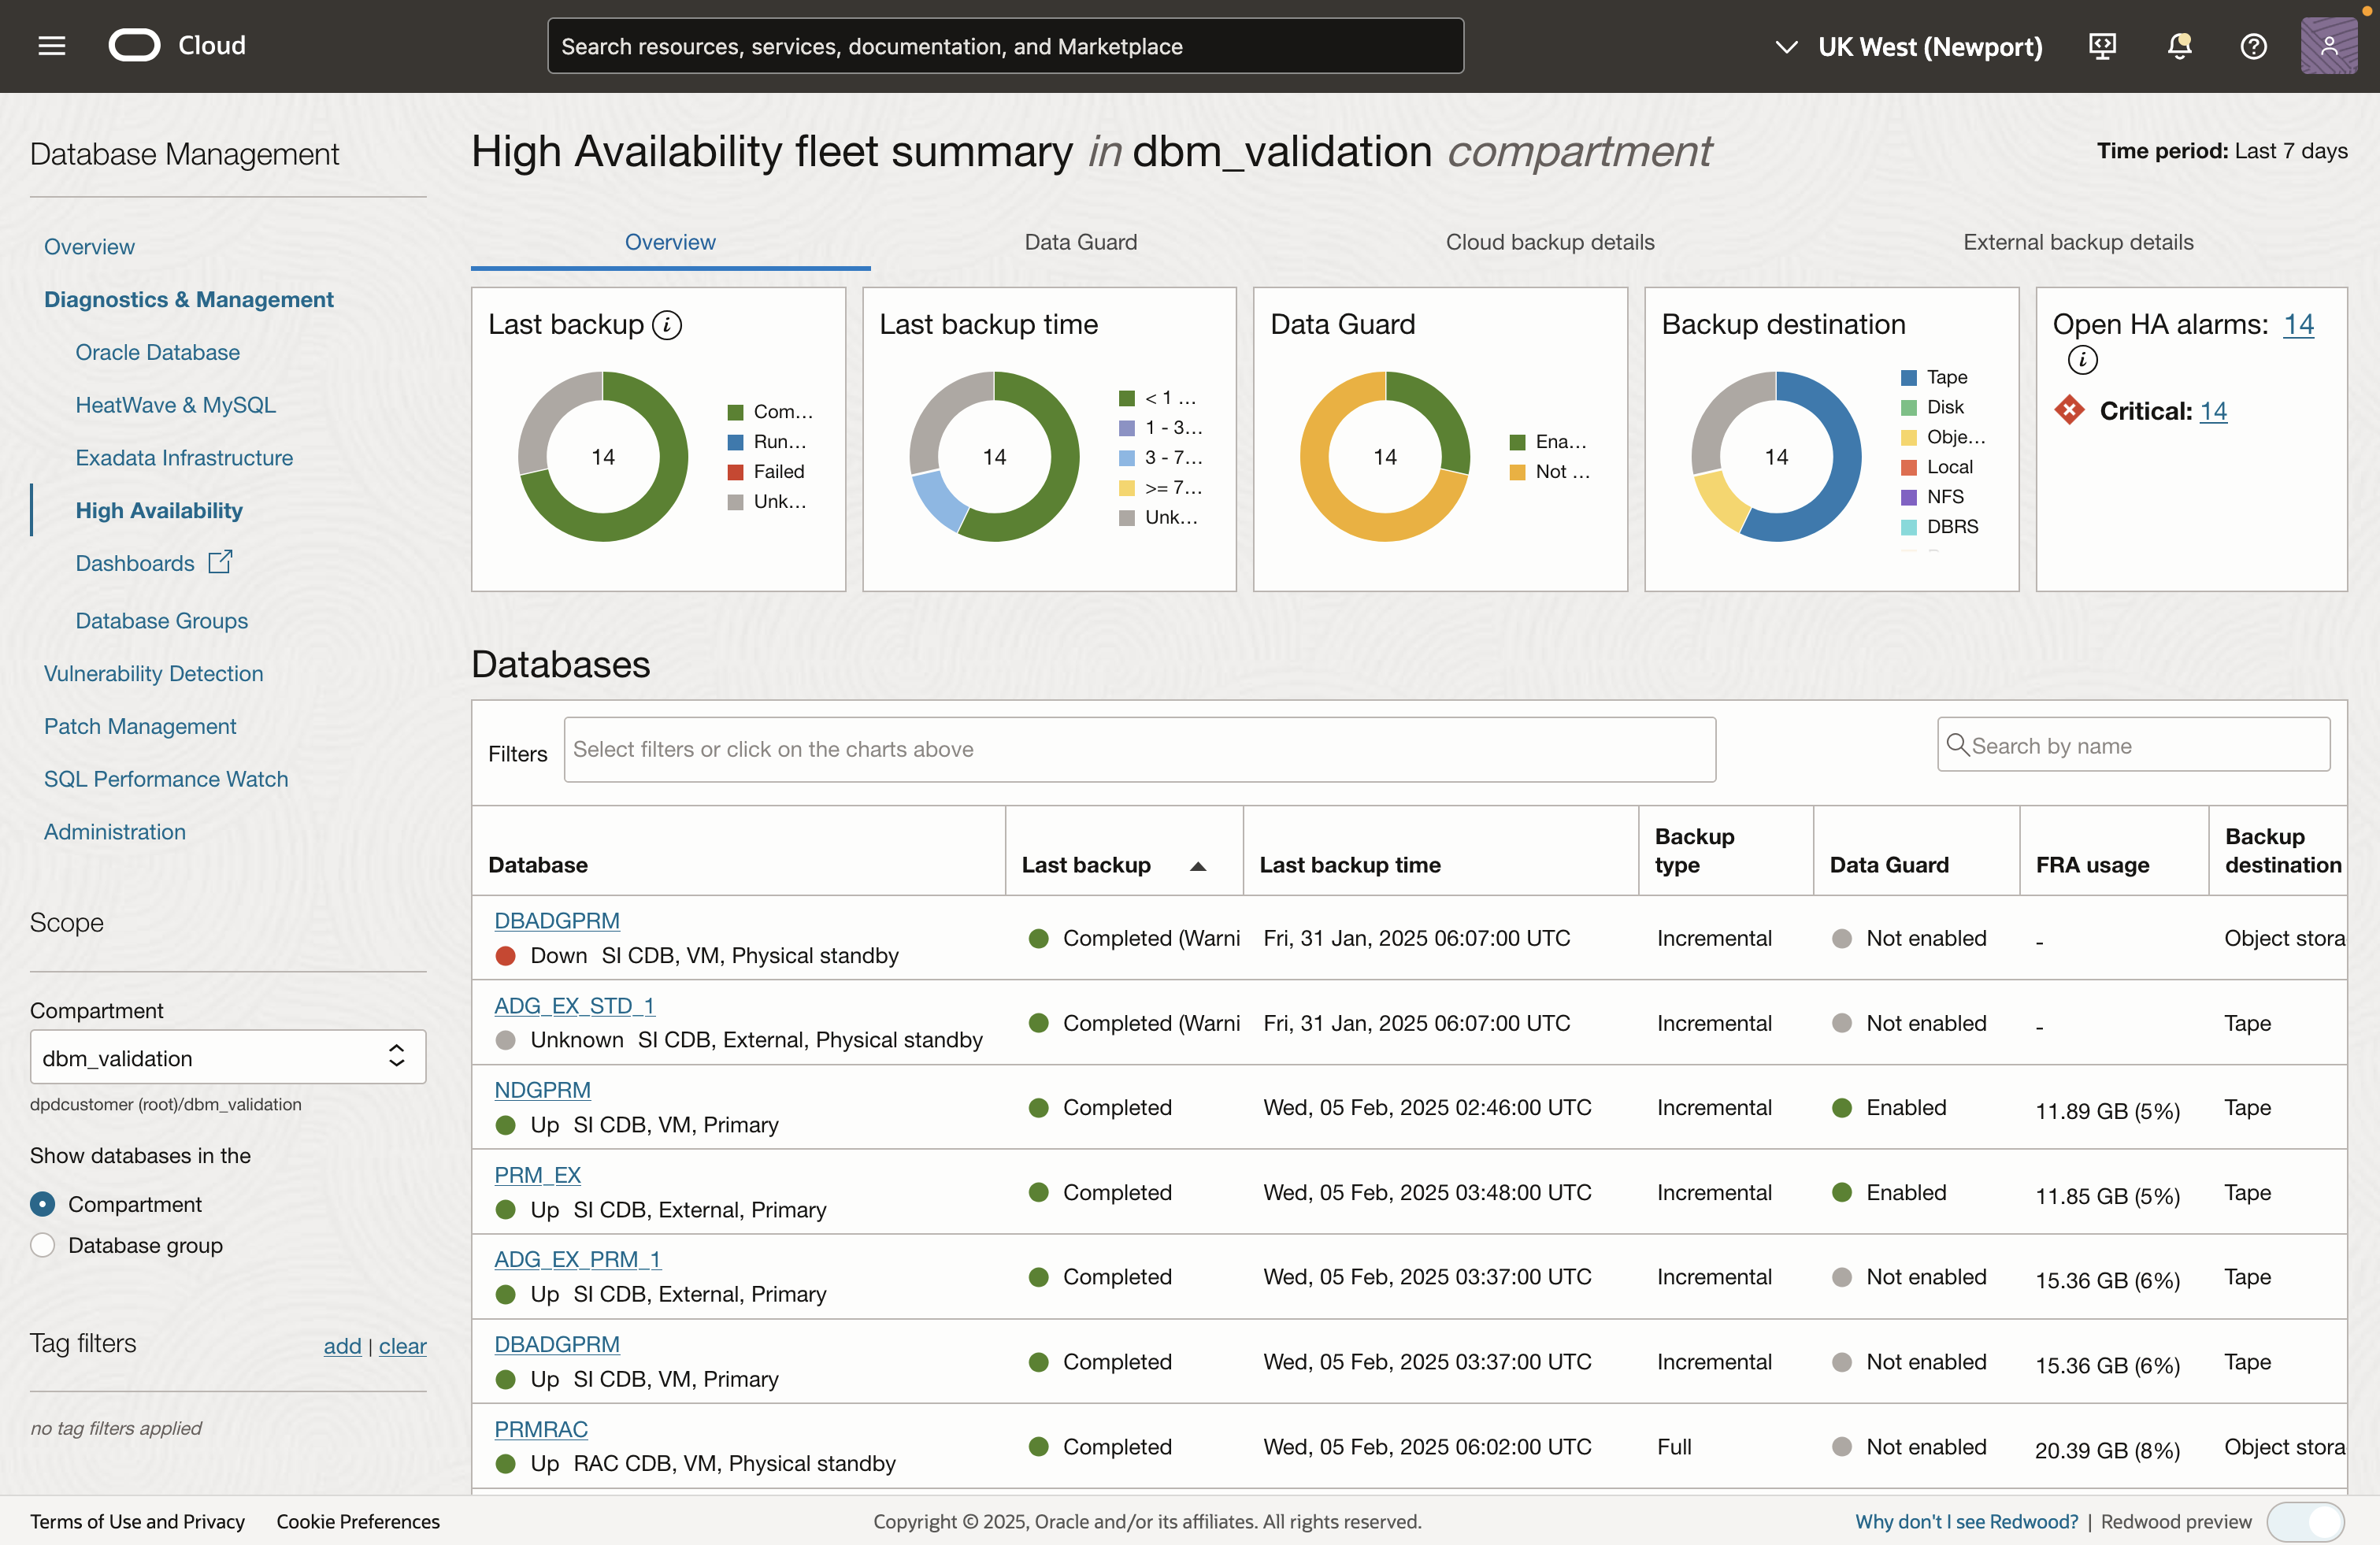Viewport: 2380px width, 1545px height.
Task: Click the Tape legend color swatch
Action: tap(1908, 377)
